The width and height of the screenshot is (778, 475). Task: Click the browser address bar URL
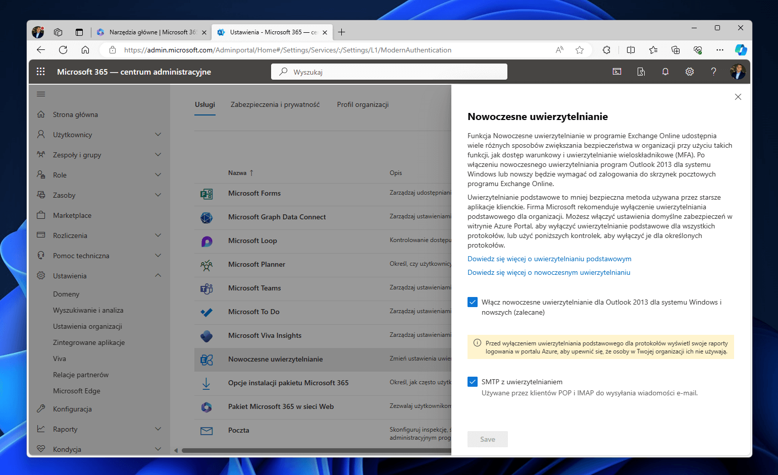pyautogui.click(x=288, y=50)
